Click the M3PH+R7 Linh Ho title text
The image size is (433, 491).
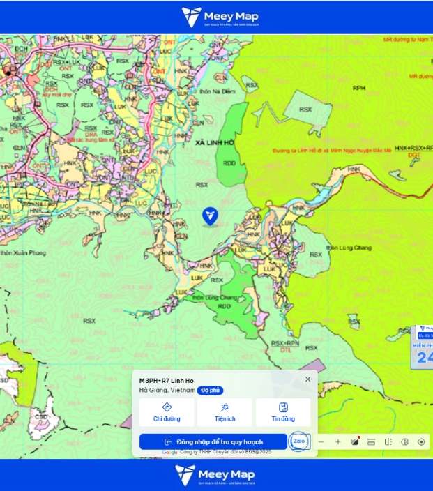point(166,381)
